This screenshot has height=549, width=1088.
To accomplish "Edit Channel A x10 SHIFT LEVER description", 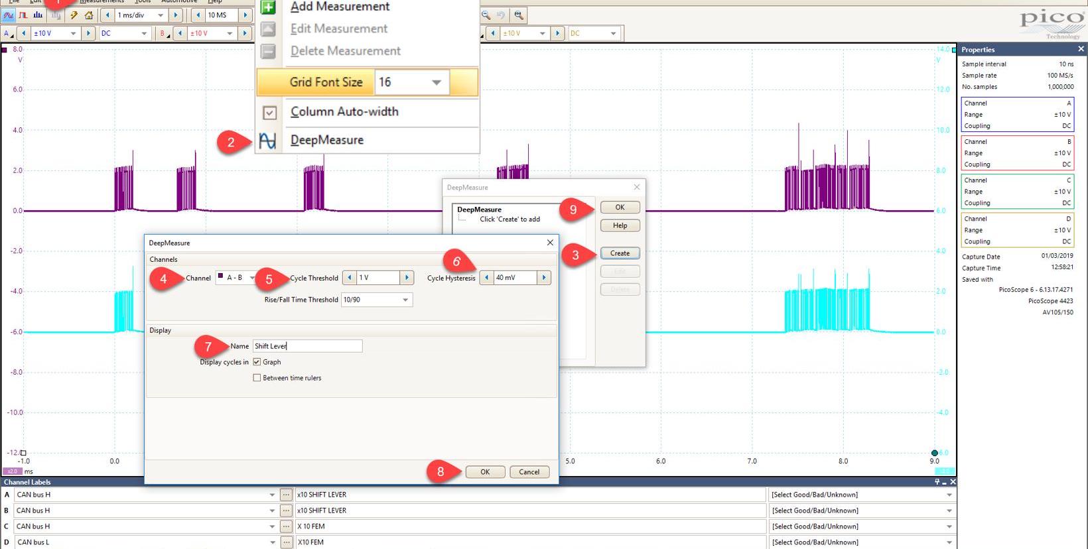I will pyautogui.click(x=530, y=495).
